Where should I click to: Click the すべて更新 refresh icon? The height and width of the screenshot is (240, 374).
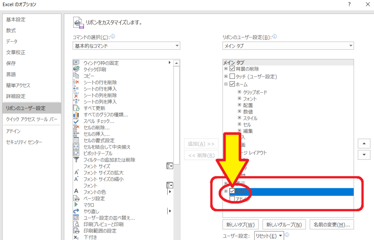[x=76, y=108]
